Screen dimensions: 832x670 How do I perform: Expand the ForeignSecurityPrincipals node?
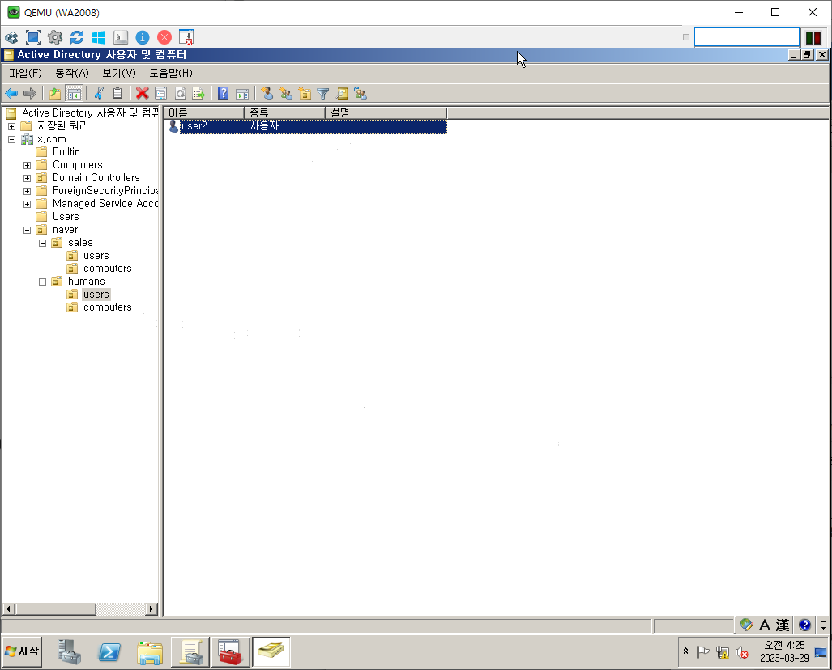[27, 191]
